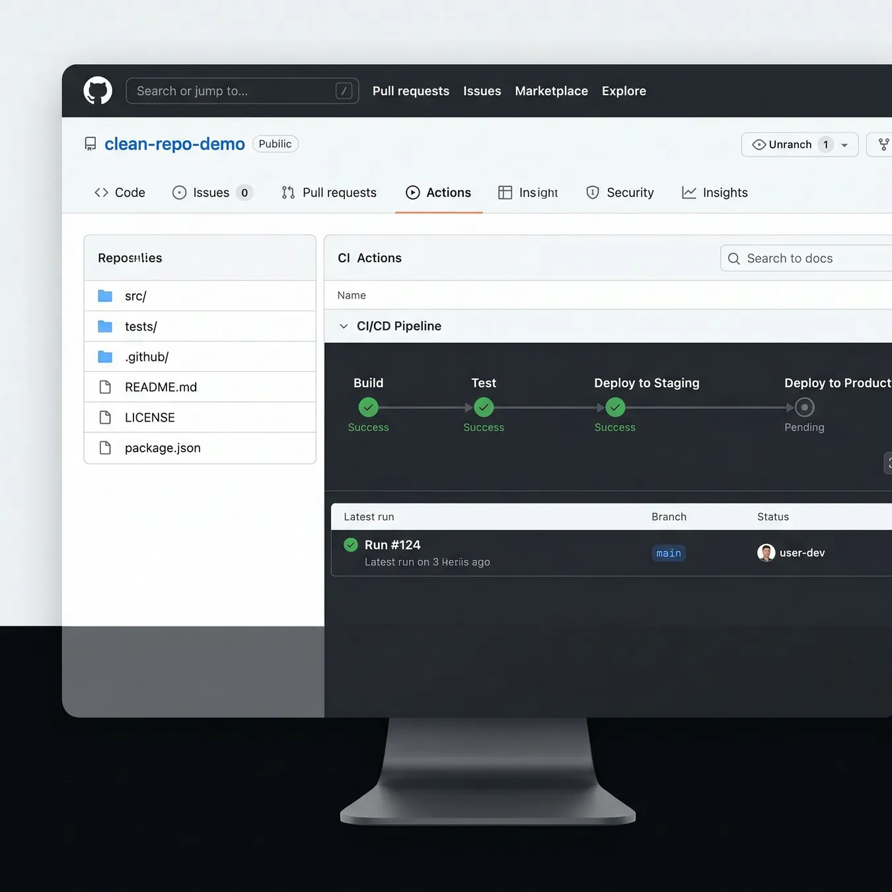The image size is (892, 892).
Task: Click the GitHub Octocat logo
Action: (98, 91)
